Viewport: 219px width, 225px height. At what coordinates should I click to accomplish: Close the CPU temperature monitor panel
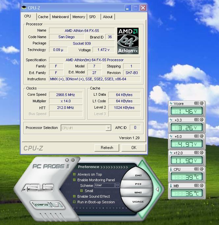pos(202,169)
